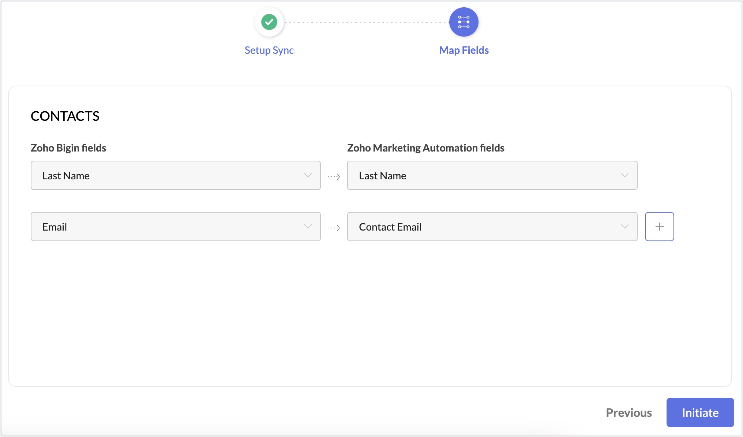Viewport: 743px width, 437px height.
Task: Click Zoho Bigin fields column label
Action: coord(68,148)
